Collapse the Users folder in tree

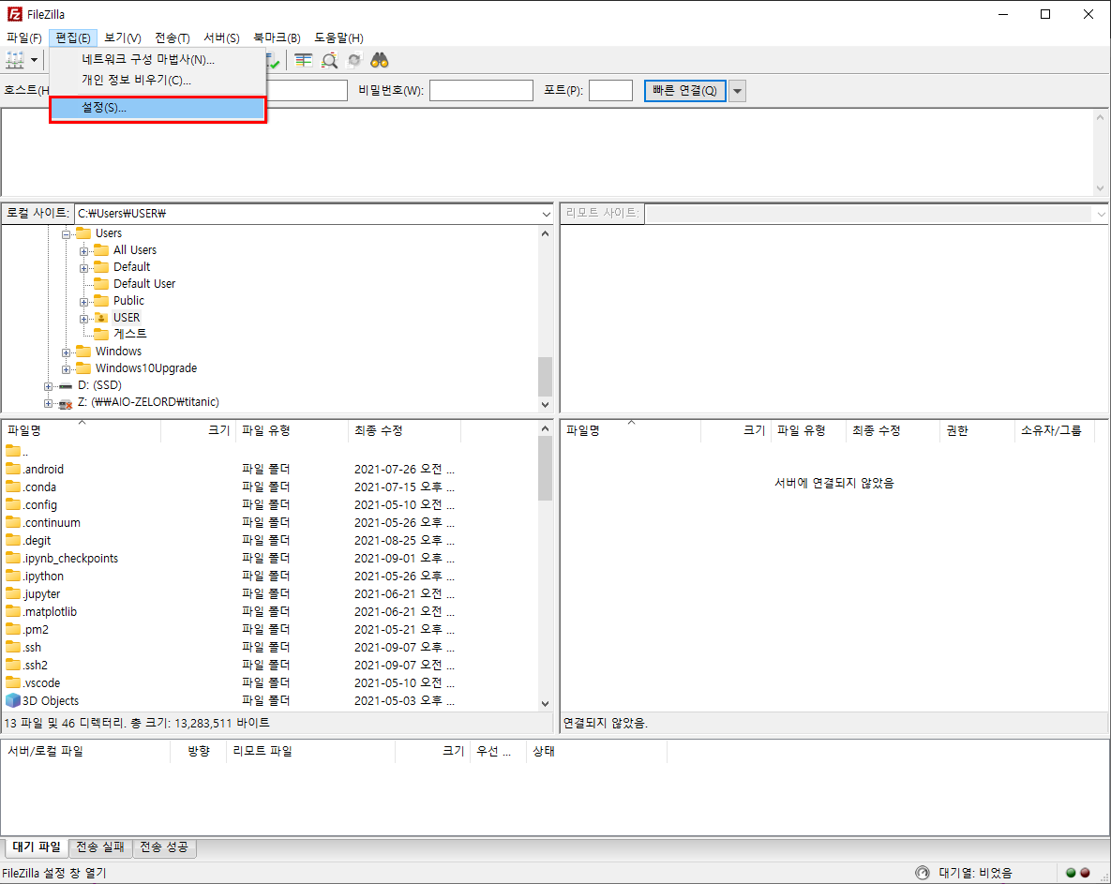[66, 233]
